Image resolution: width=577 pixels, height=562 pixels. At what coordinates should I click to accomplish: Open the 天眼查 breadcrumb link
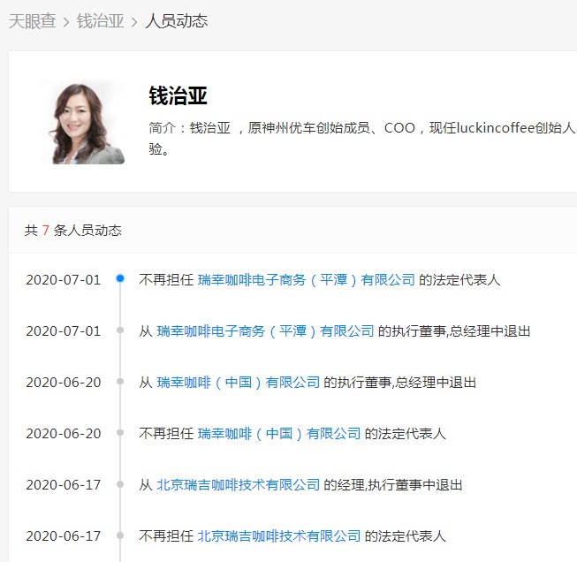[x=33, y=21]
